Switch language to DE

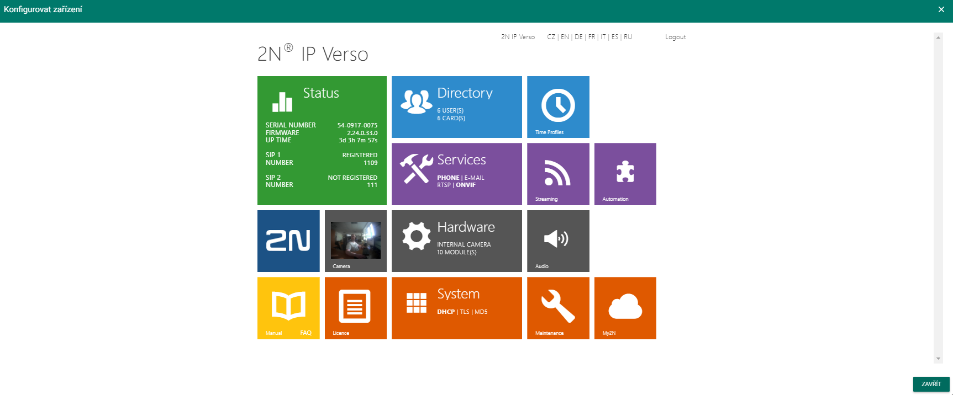tap(578, 37)
